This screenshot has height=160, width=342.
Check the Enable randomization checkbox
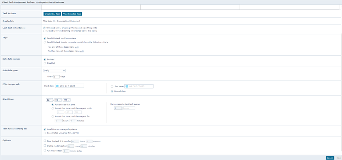pyautogui.click(x=45, y=145)
